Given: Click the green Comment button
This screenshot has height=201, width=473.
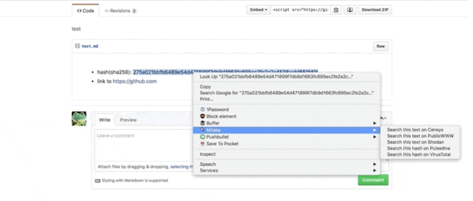Looking at the screenshot, I should coord(373,180).
